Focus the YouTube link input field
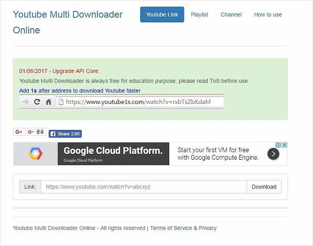The height and width of the screenshot is (246, 313). [144, 187]
